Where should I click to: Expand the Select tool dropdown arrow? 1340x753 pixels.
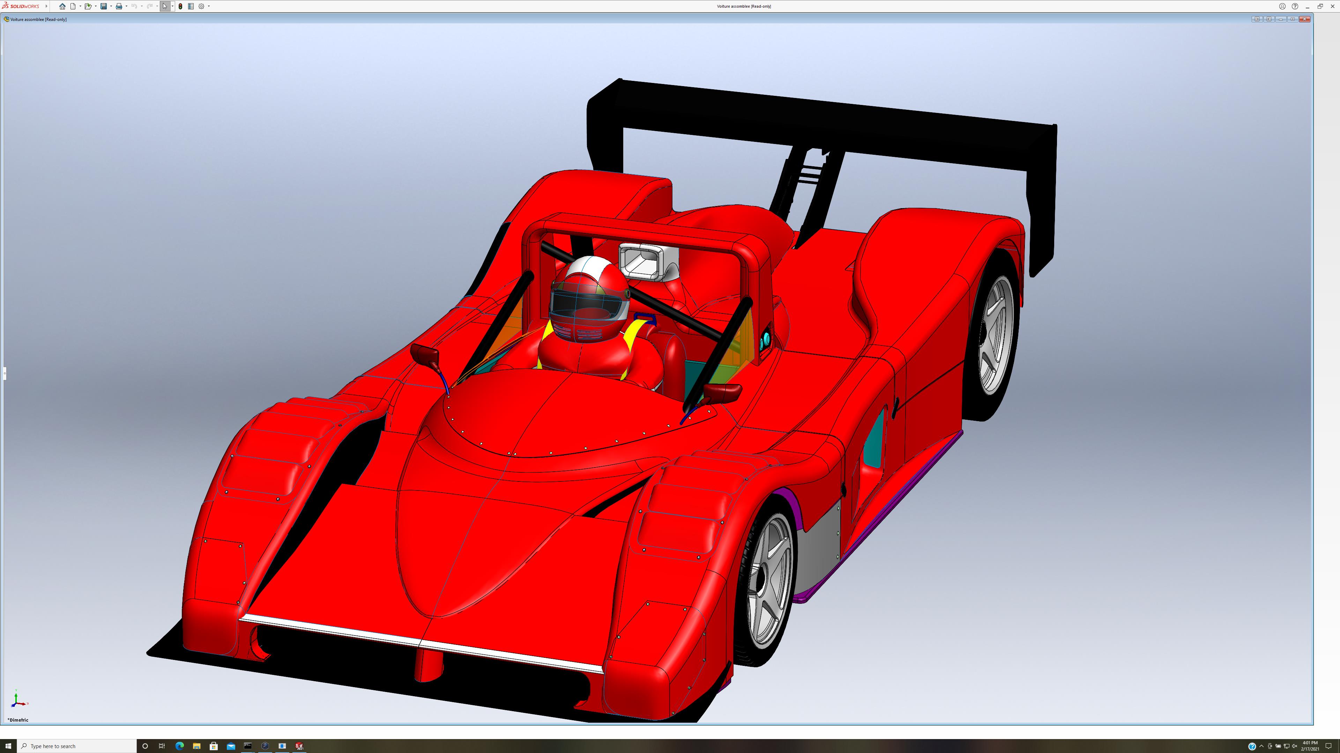(x=172, y=6)
